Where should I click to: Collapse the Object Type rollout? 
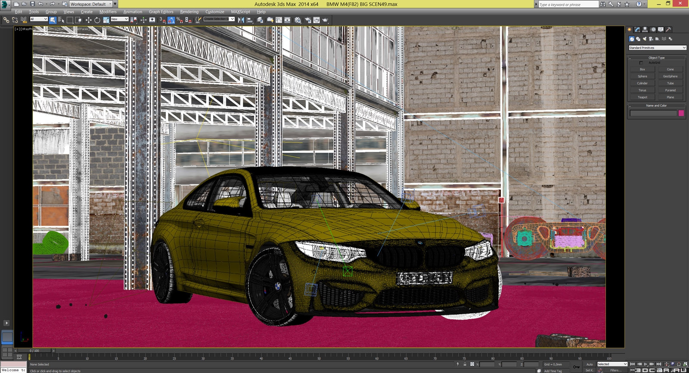coord(656,58)
